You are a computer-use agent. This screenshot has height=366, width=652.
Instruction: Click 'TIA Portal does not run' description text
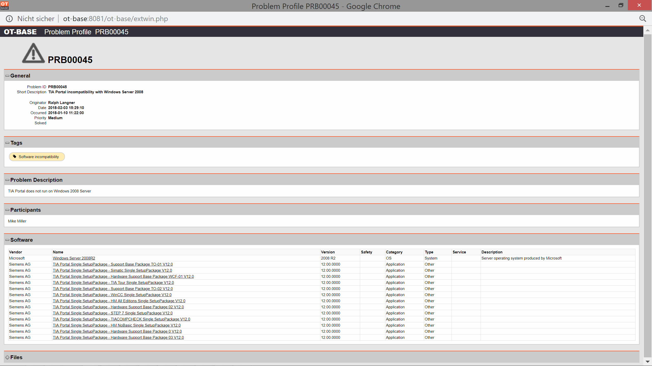(49, 191)
